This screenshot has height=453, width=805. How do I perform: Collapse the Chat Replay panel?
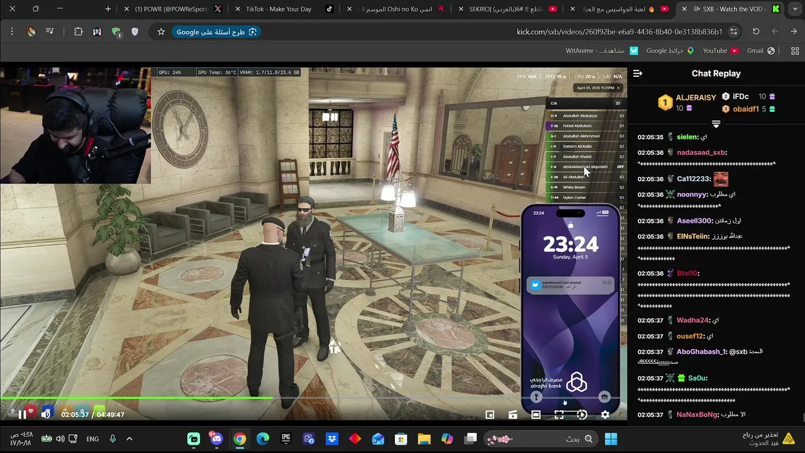point(638,74)
